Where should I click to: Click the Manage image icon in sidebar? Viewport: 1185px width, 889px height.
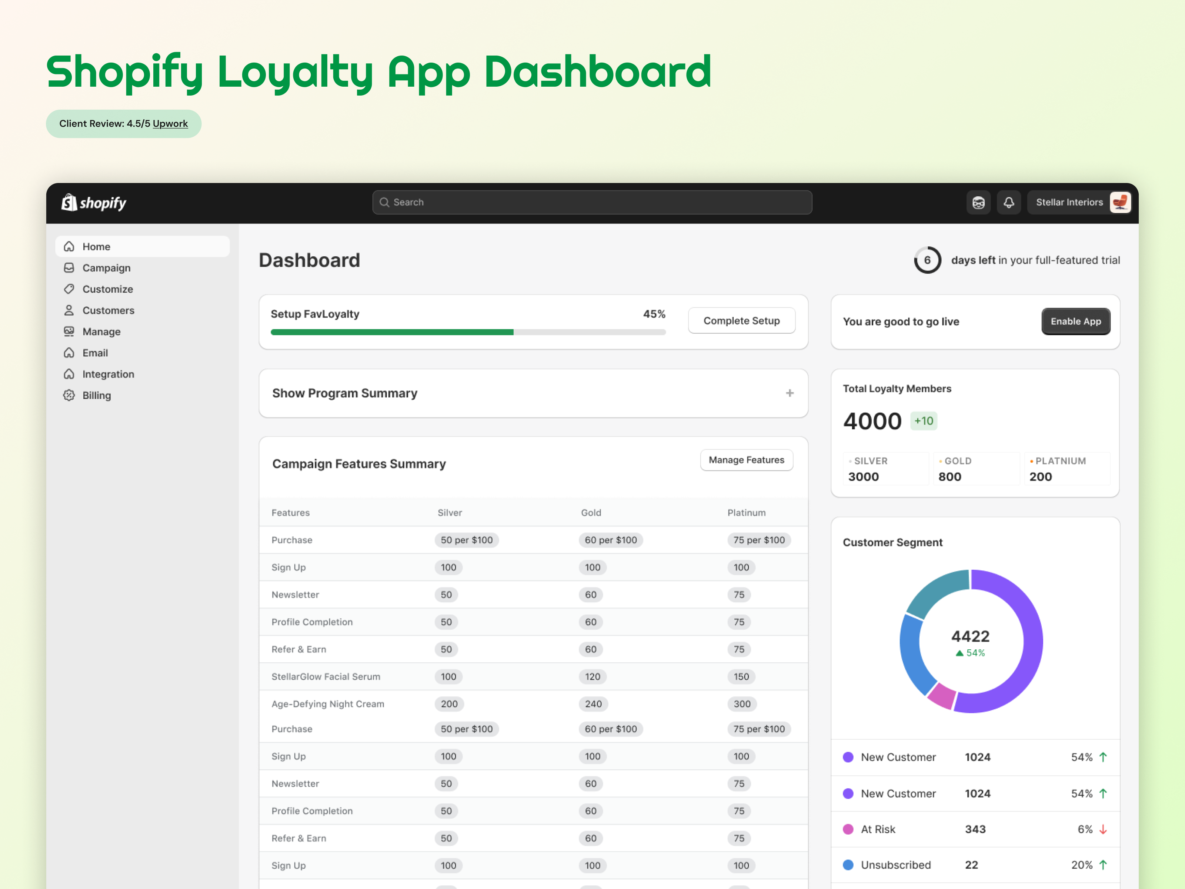click(x=69, y=332)
